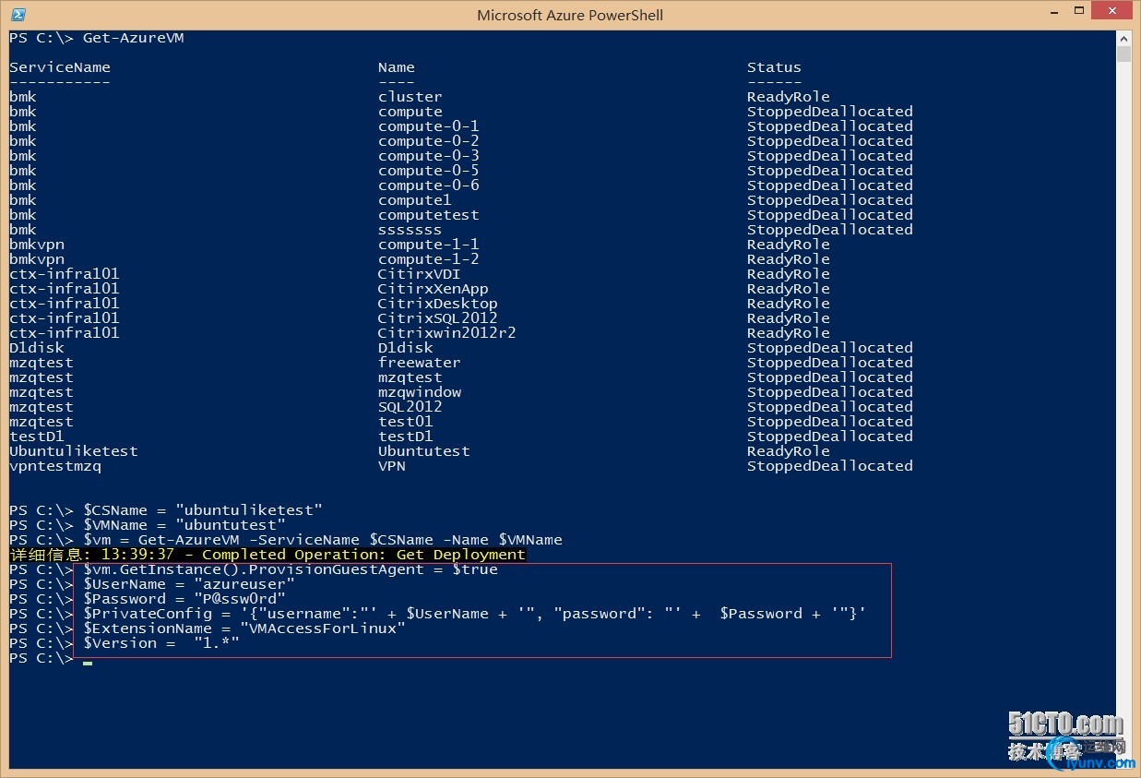Select the VM name 'VPN'
This screenshot has height=778, width=1141.
click(x=392, y=466)
